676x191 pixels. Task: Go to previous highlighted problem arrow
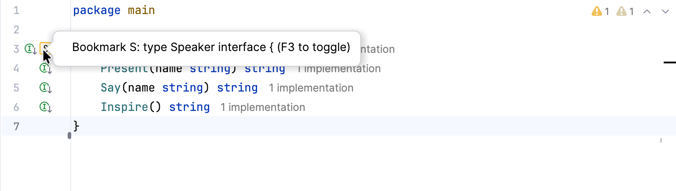tap(647, 11)
